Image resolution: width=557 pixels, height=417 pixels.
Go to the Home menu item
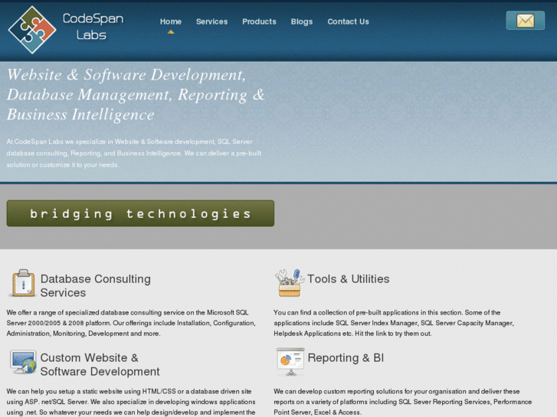coord(171,21)
